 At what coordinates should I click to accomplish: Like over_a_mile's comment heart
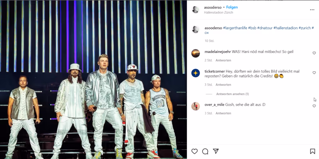(x=314, y=106)
